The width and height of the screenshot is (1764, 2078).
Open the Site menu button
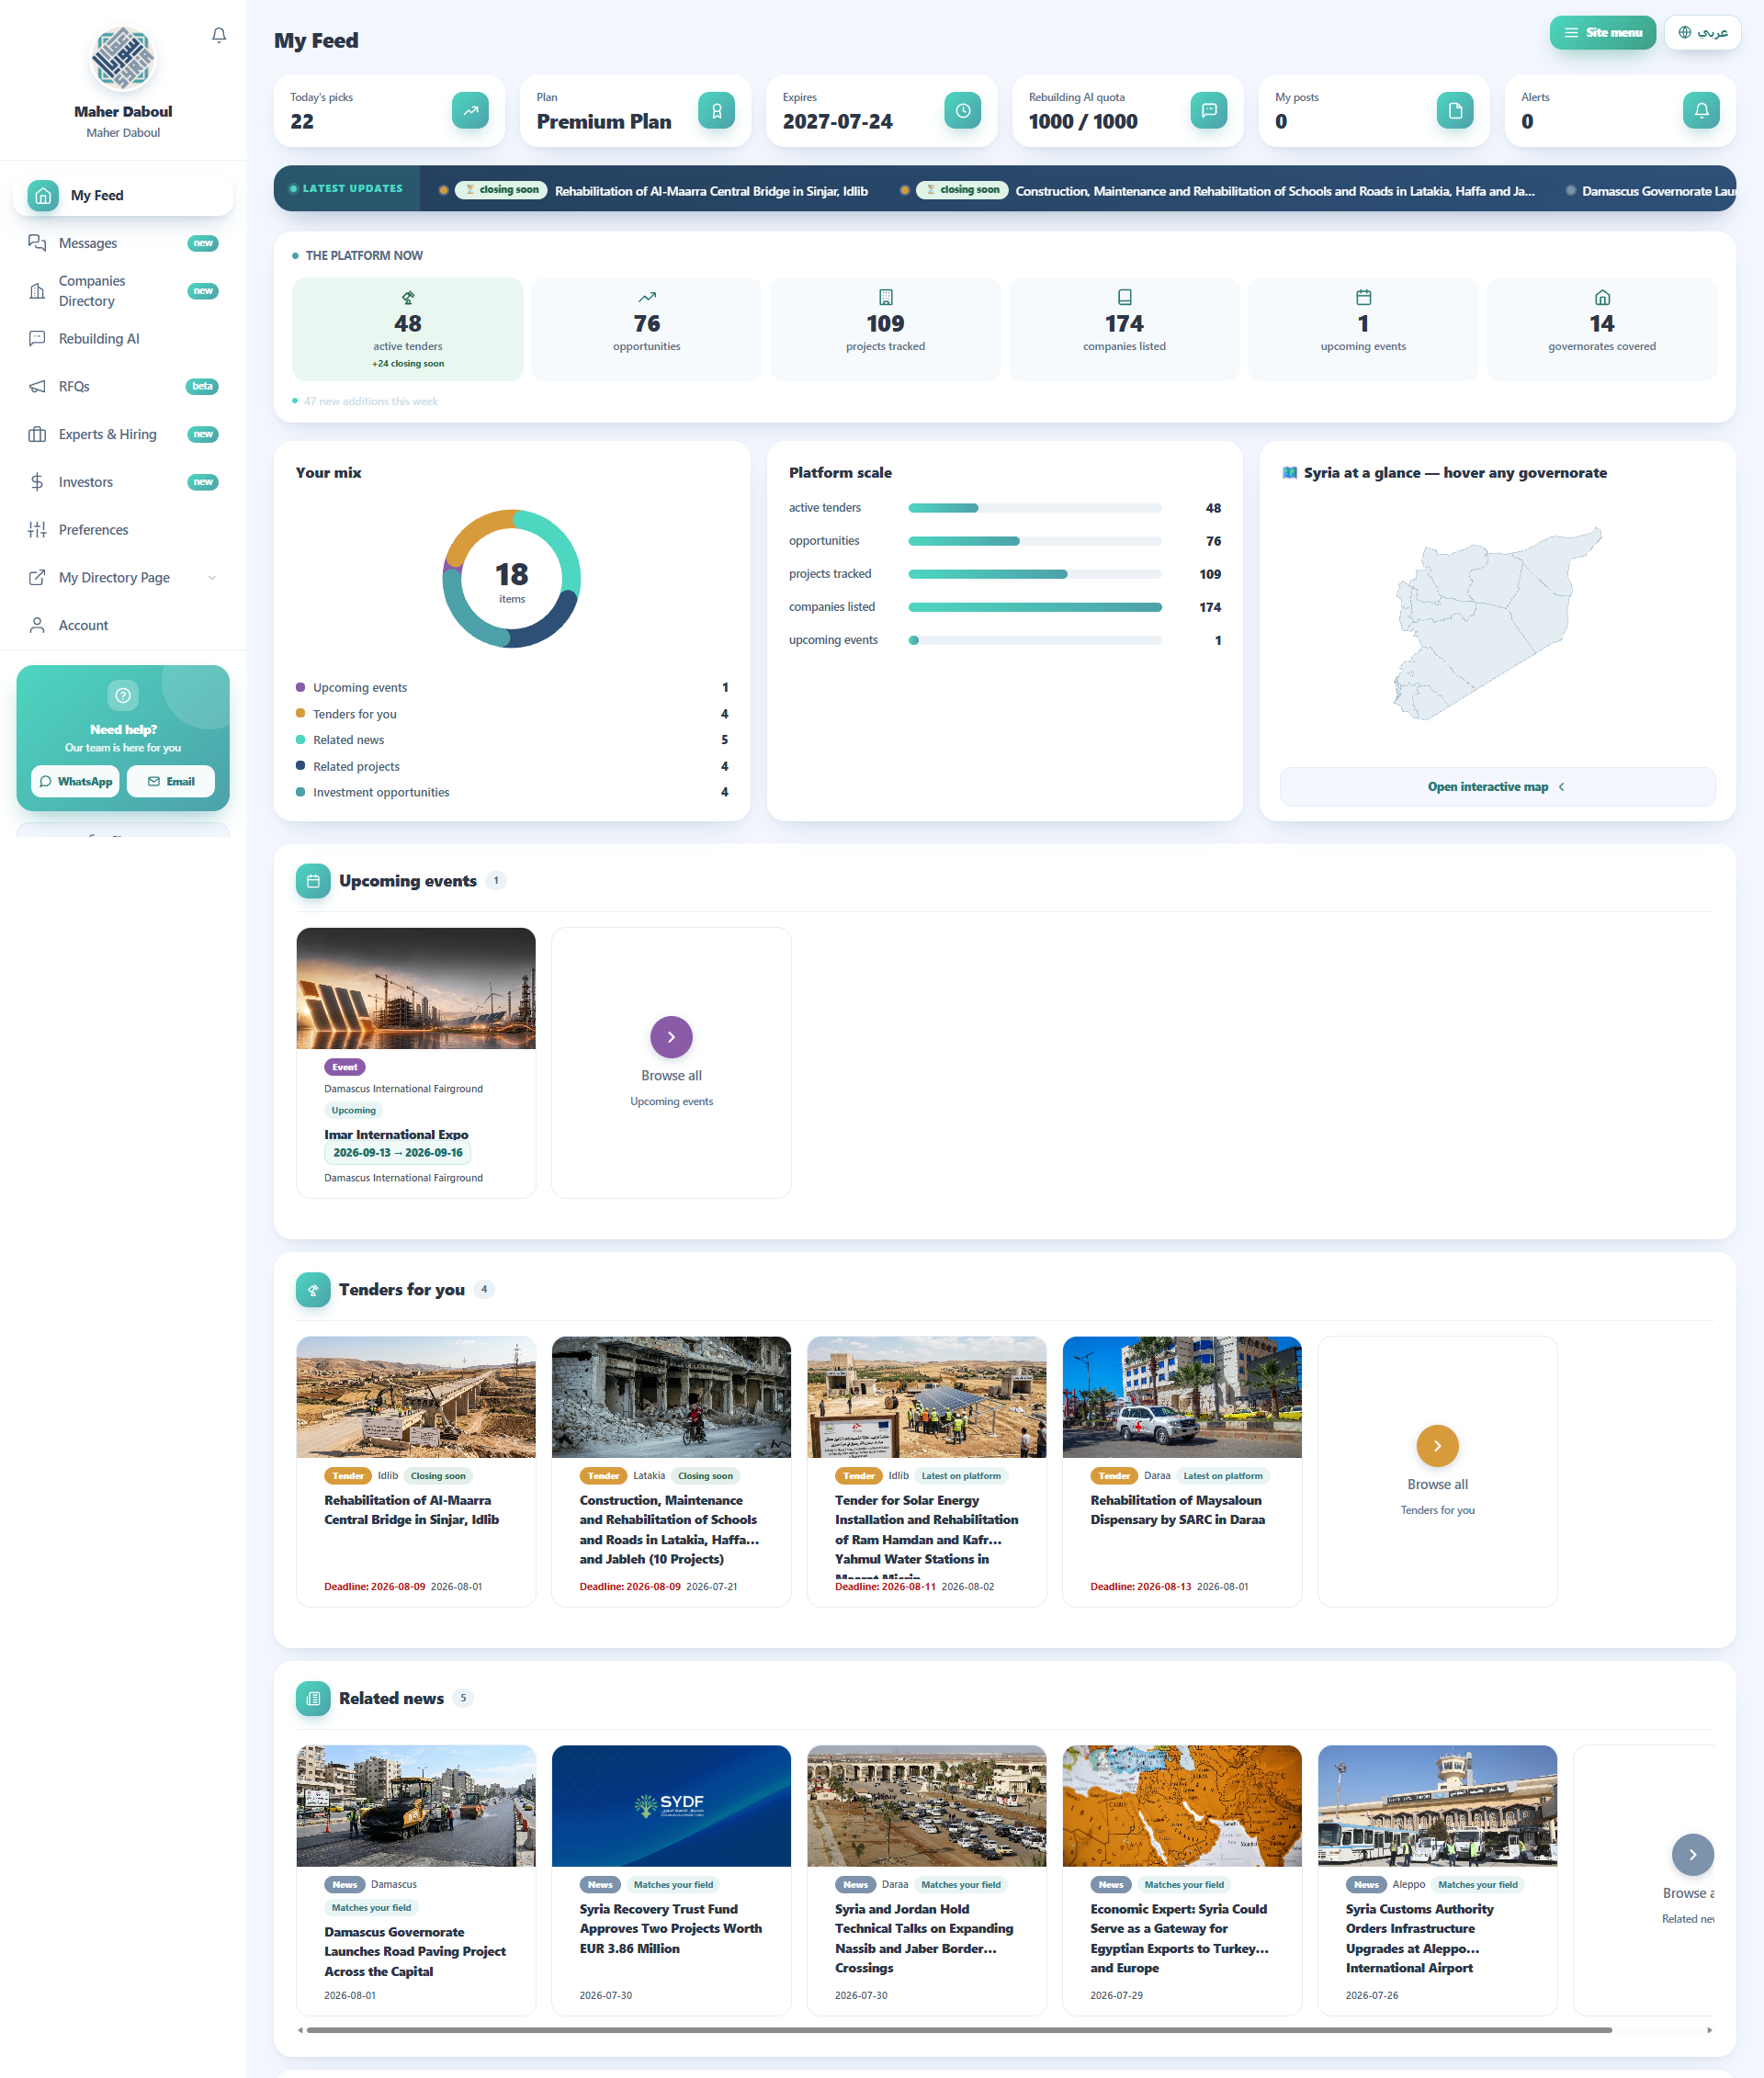click(1602, 33)
